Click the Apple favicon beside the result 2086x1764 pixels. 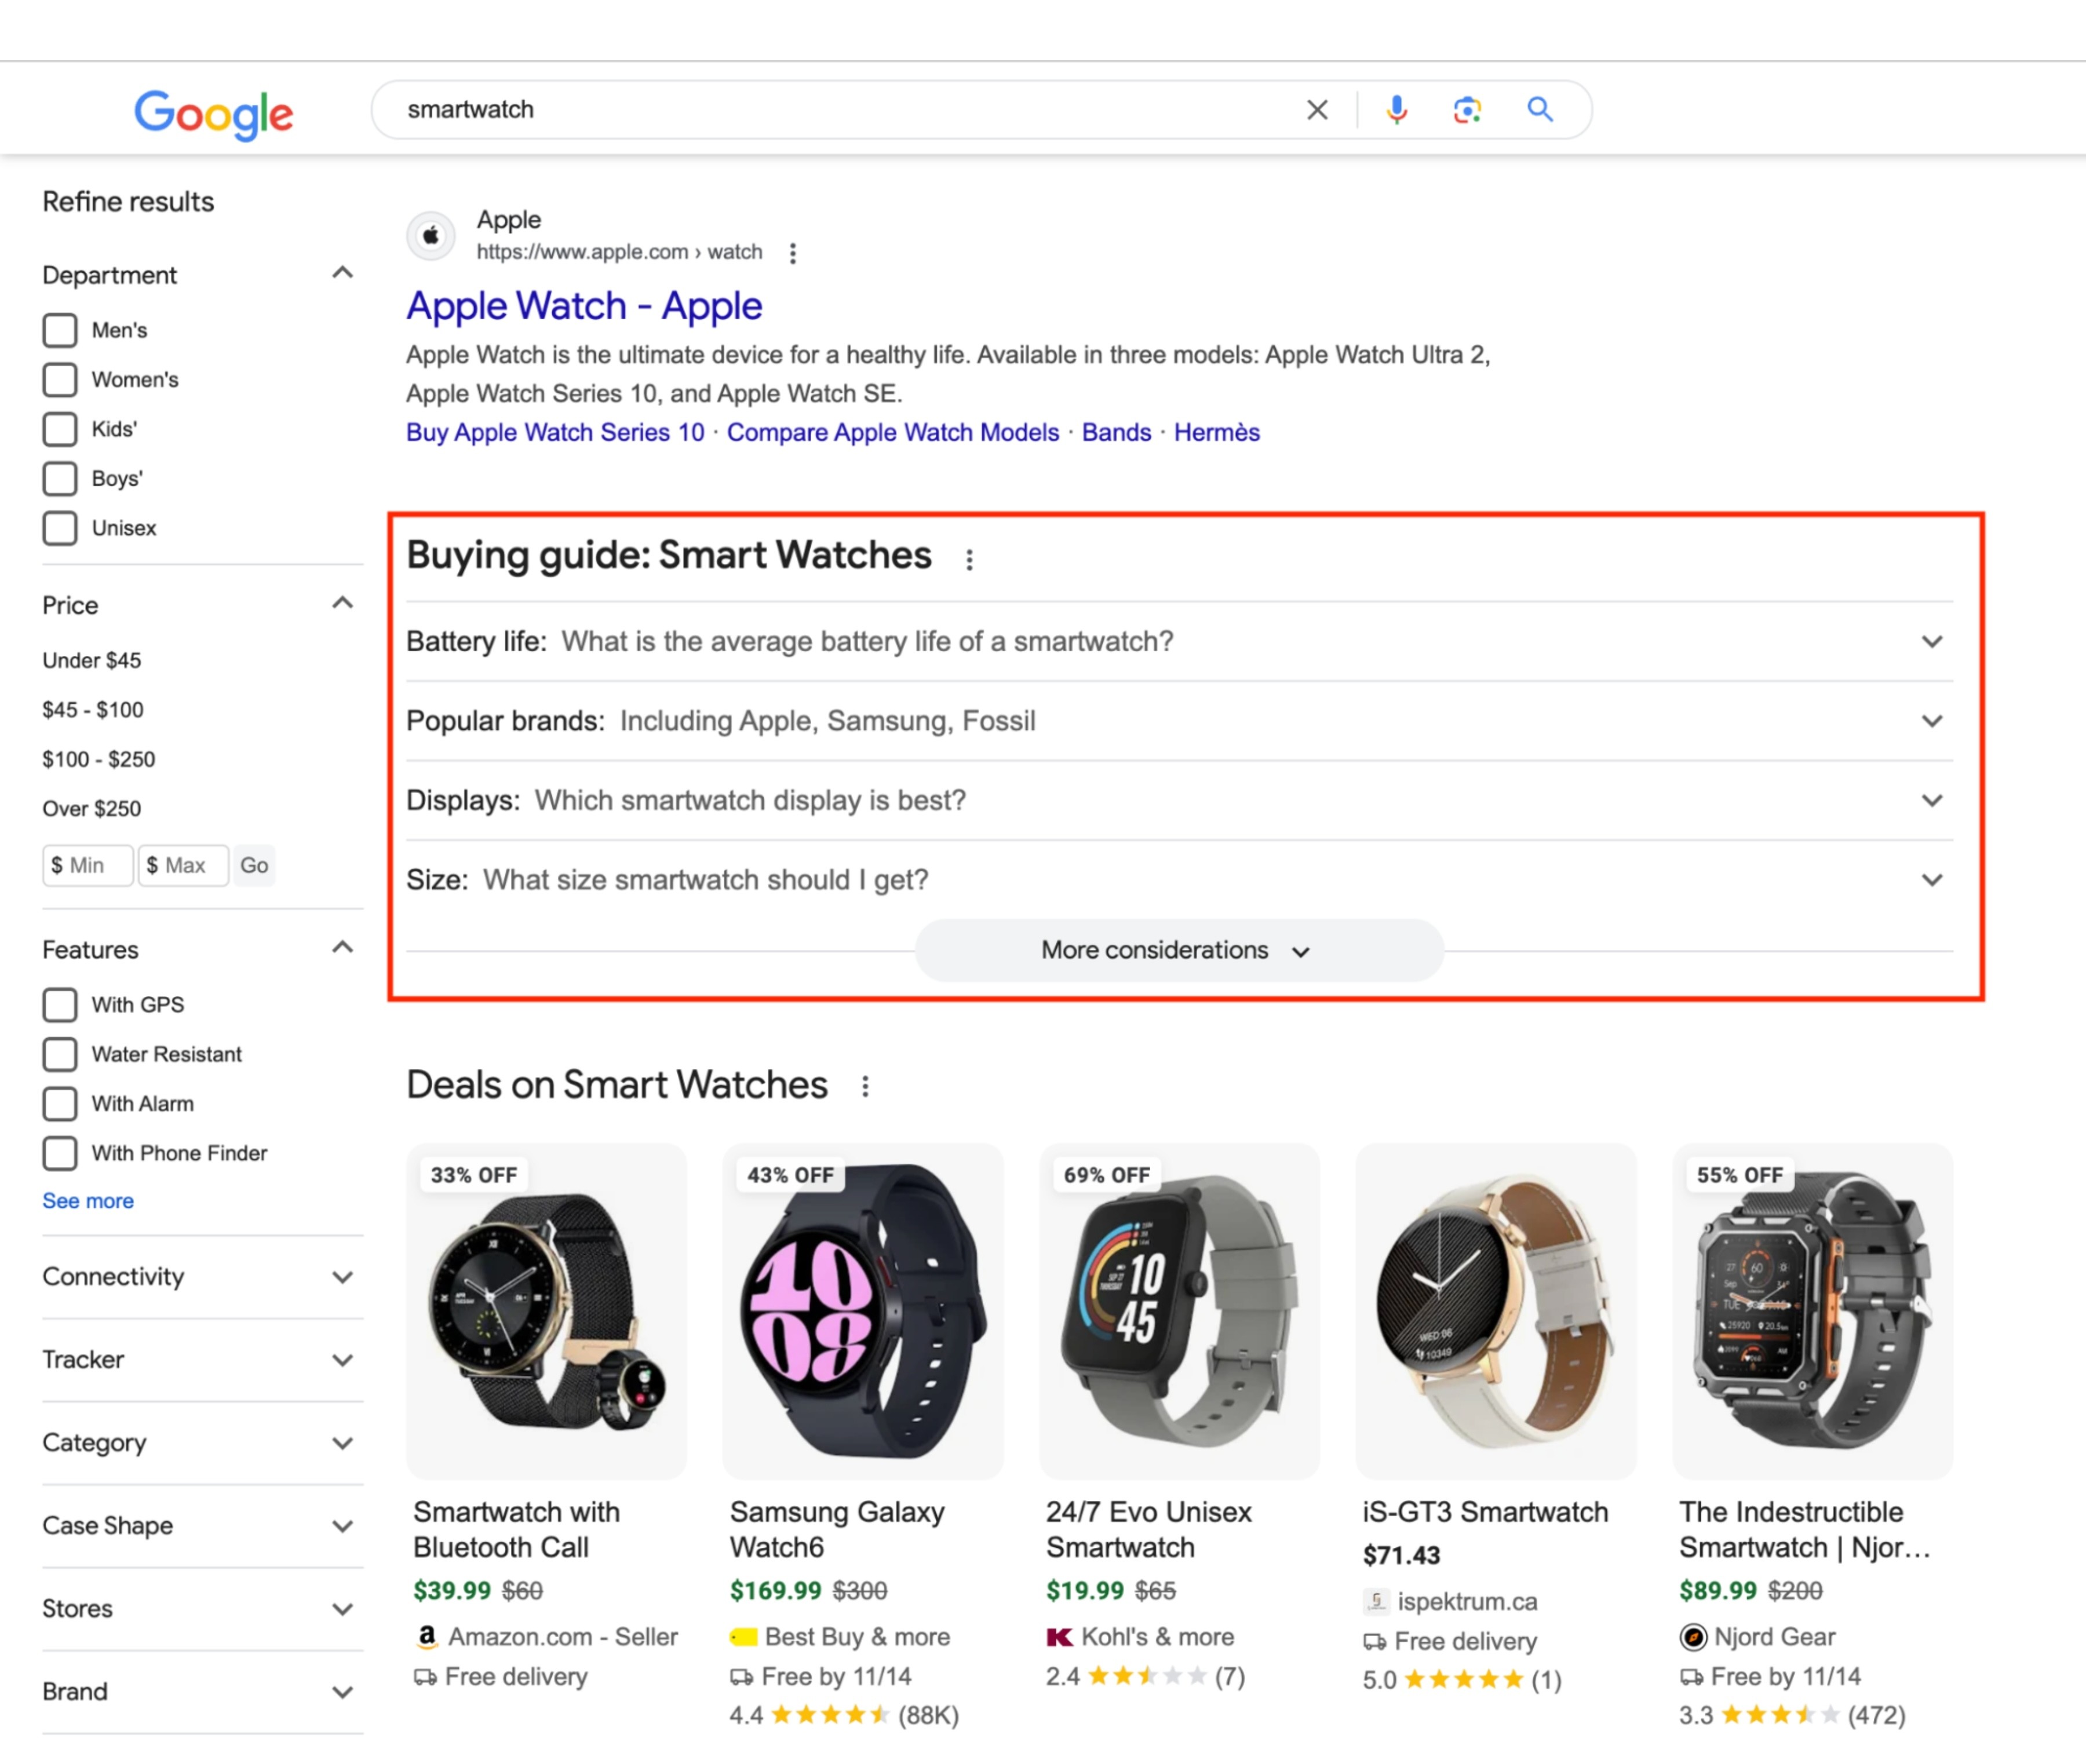pyautogui.click(x=431, y=235)
